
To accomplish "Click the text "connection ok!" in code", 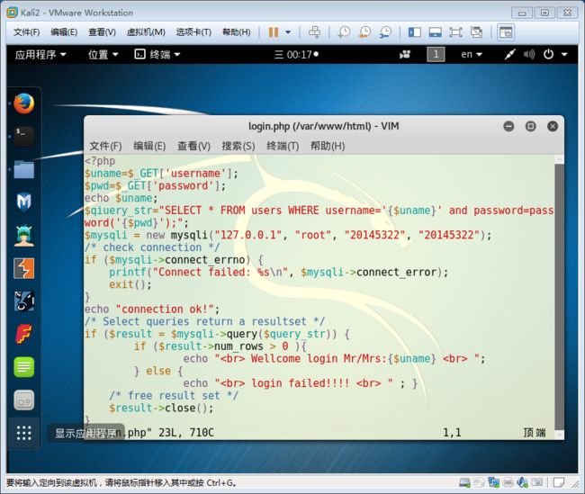I will [165, 310].
